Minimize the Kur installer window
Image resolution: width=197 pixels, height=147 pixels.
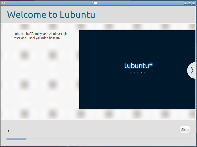point(185,3)
